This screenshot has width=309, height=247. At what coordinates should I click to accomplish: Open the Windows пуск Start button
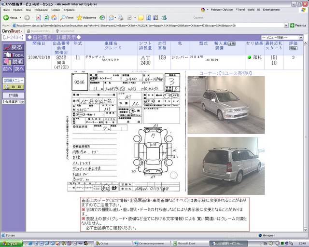(12, 244)
